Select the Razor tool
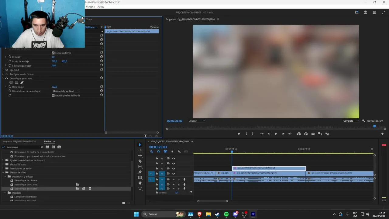This screenshot has width=389, height=219. [x=140, y=161]
